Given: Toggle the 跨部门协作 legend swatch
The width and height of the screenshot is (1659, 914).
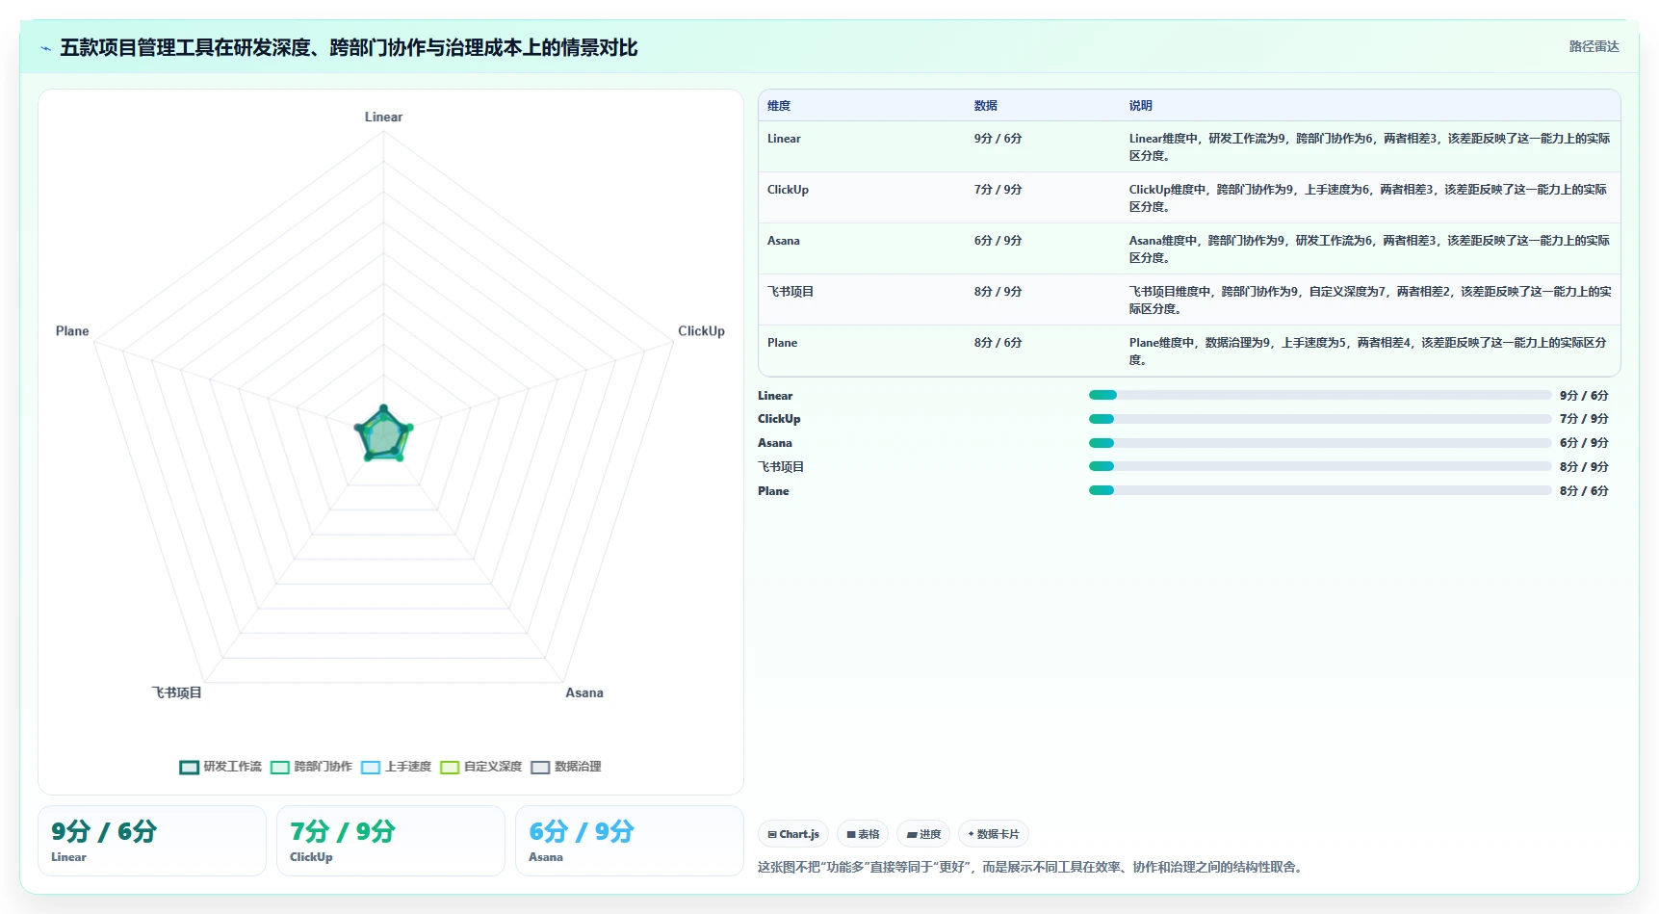Looking at the screenshot, I should tap(280, 767).
